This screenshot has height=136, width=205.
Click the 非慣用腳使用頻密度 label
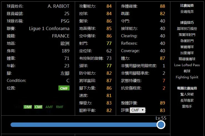[x=139, y=66]
